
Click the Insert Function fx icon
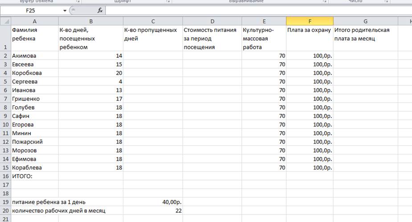(100, 11)
